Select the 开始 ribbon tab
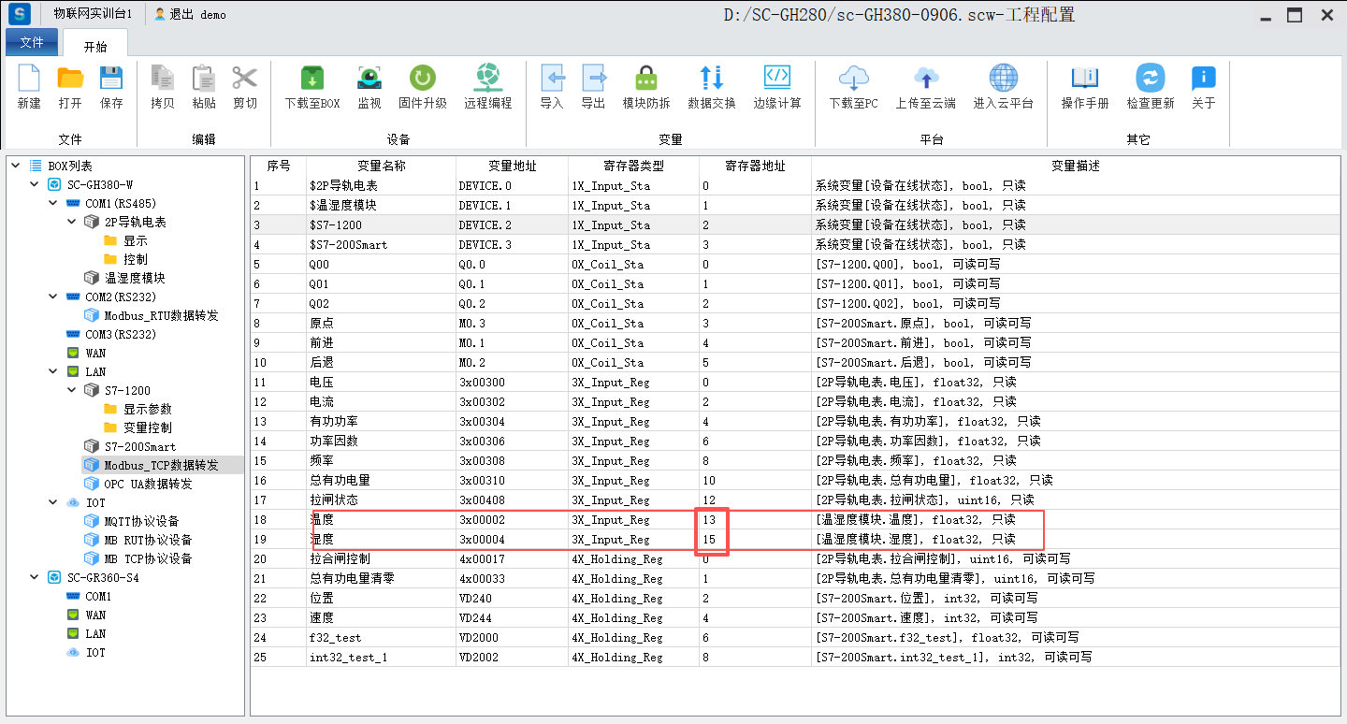The width and height of the screenshot is (1347, 724). click(x=95, y=46)
